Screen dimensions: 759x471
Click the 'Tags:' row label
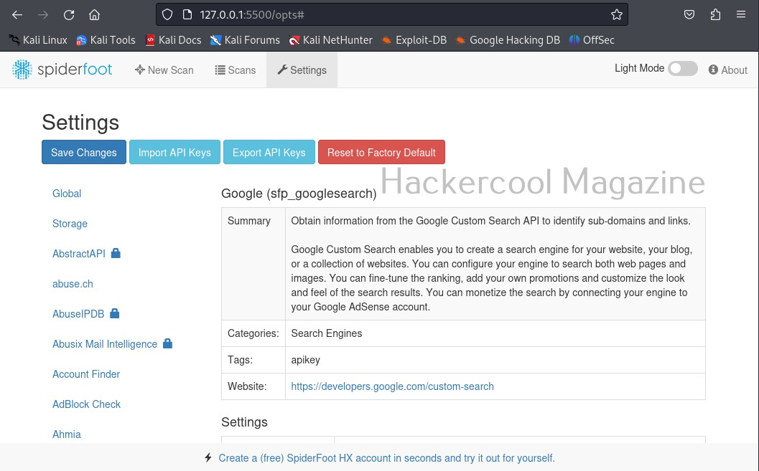point(240,360)
